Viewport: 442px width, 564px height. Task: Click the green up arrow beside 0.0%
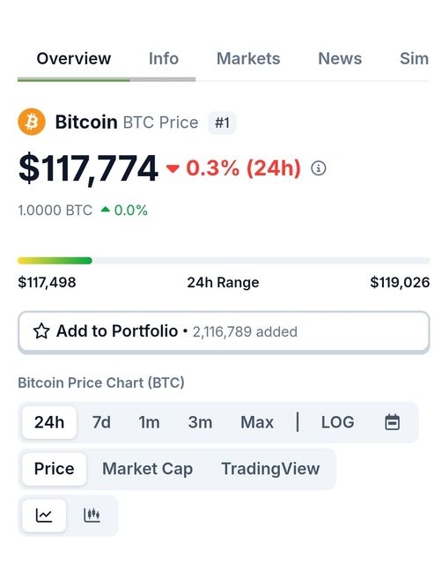[x=106, y=210]
